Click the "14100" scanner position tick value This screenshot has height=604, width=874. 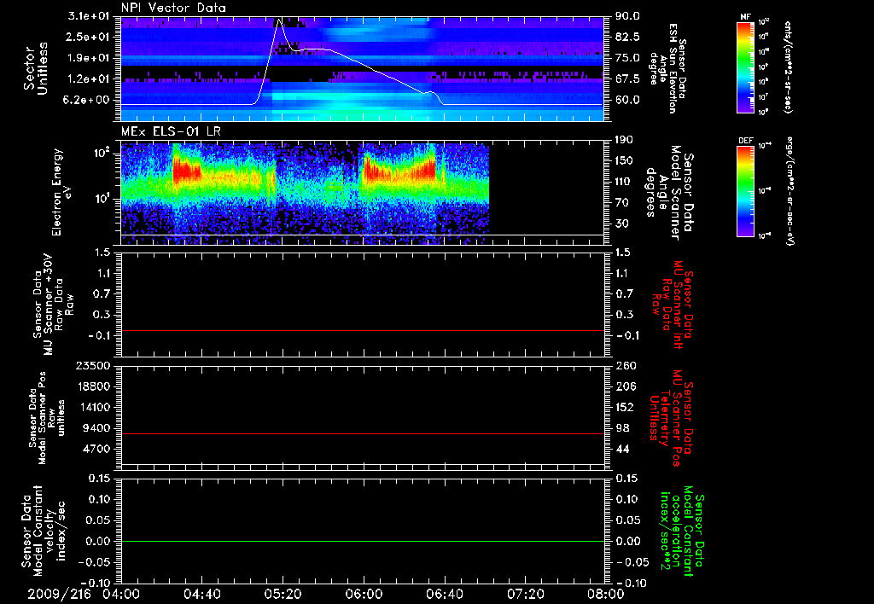(x=94, y=407)
